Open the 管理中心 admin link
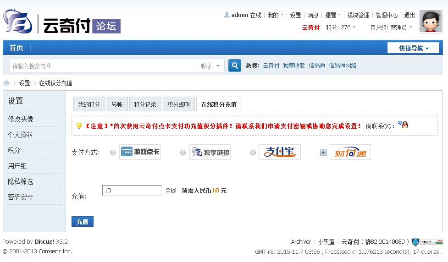Screen dimensions: 448x262 [x=387, y=15]
